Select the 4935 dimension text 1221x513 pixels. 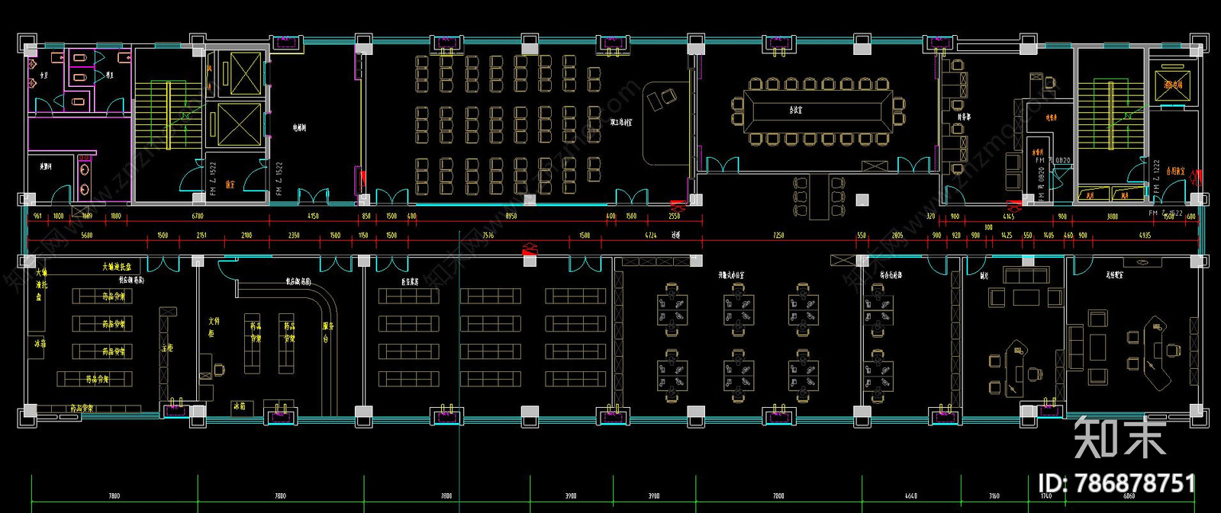coord(1145,236)
